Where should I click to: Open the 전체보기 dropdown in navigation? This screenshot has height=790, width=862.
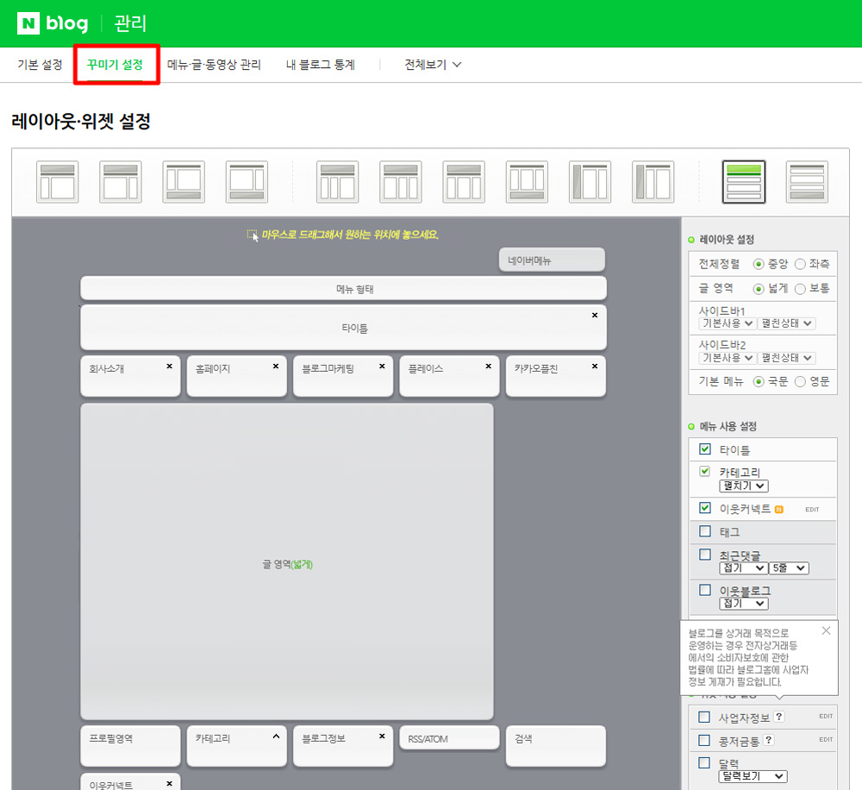pyautogui.click(x=433, y=65)
